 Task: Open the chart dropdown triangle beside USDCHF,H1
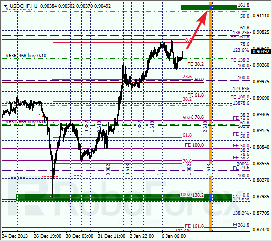pyautogui.click(x=5, y=7)
